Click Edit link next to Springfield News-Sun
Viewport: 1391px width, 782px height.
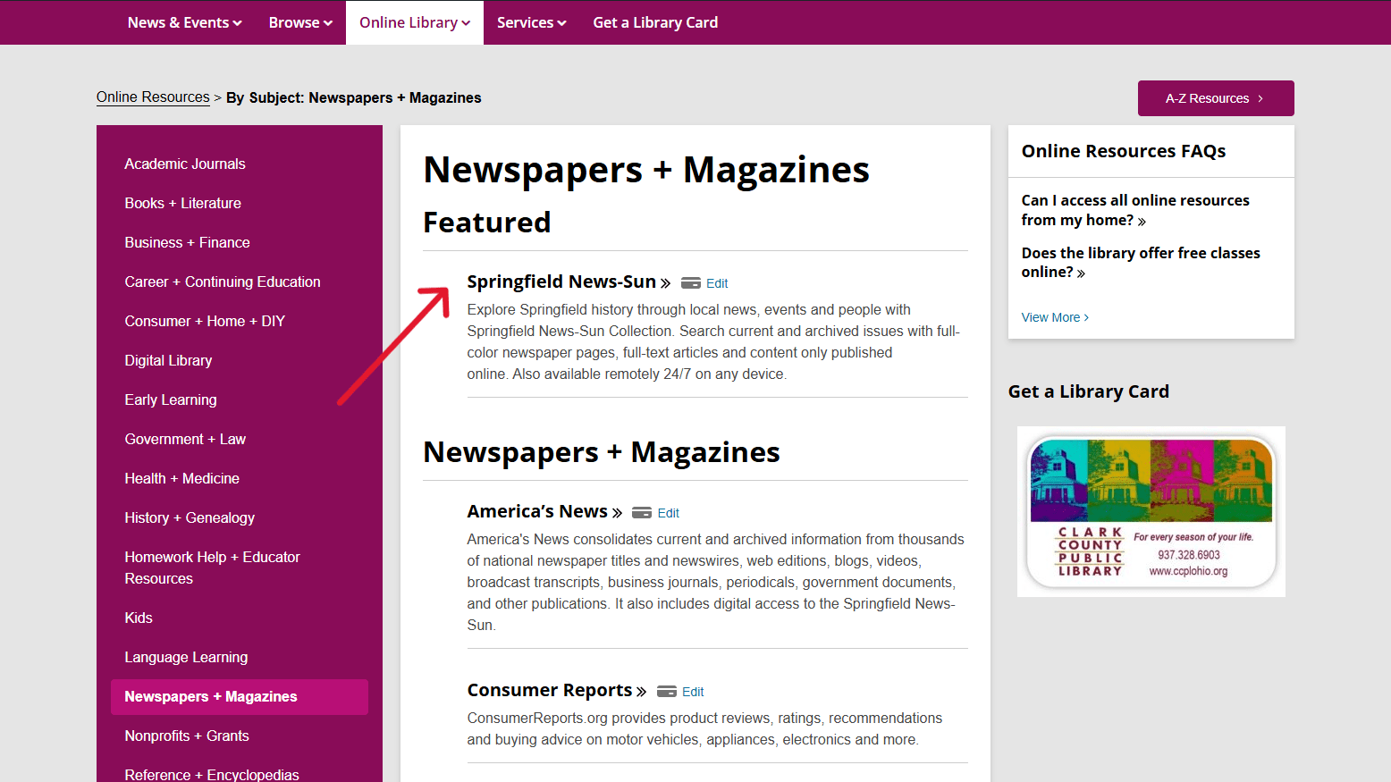[x=717, y=283]
